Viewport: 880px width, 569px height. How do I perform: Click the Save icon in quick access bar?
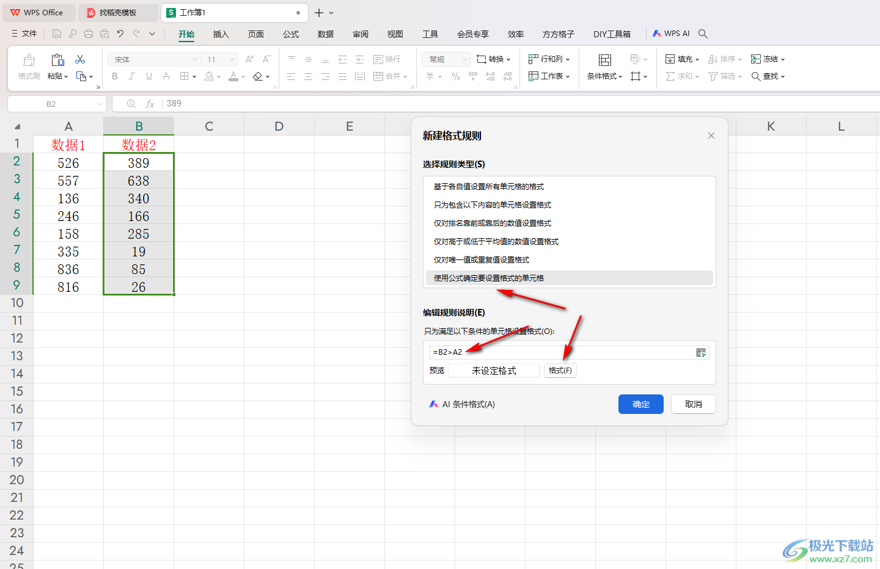click(x=57, y=34)
